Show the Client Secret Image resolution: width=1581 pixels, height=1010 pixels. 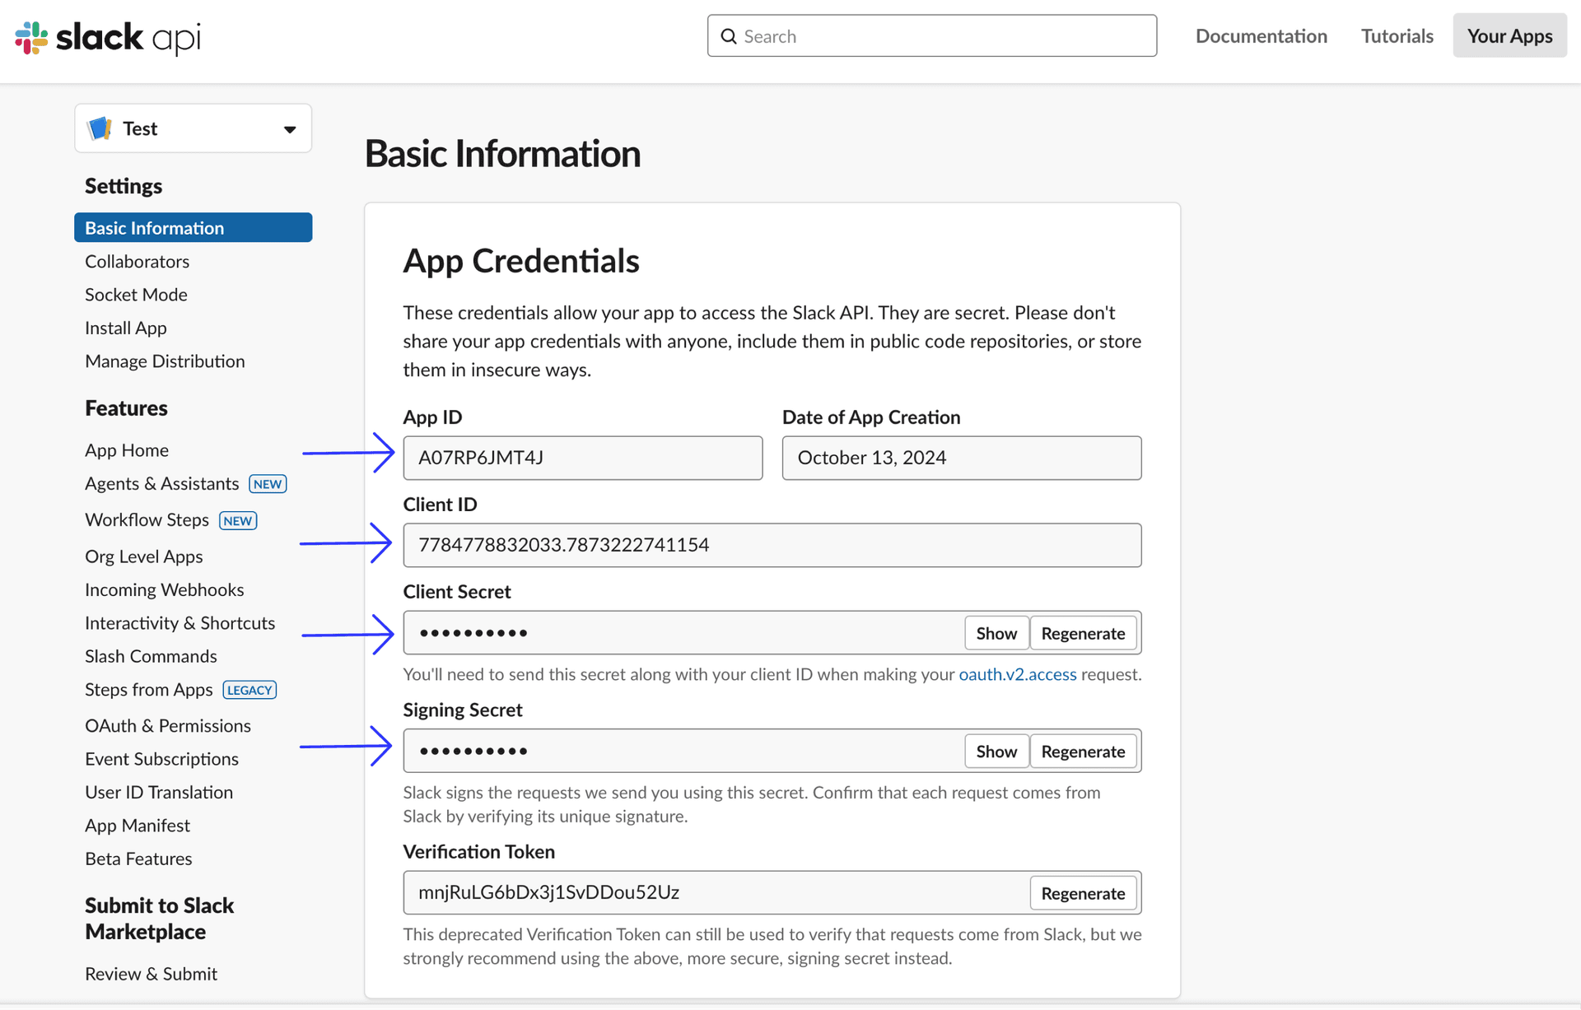pos(996,633)
